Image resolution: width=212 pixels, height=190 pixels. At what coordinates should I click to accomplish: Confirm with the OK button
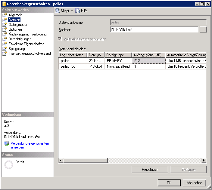pos(169,183)
